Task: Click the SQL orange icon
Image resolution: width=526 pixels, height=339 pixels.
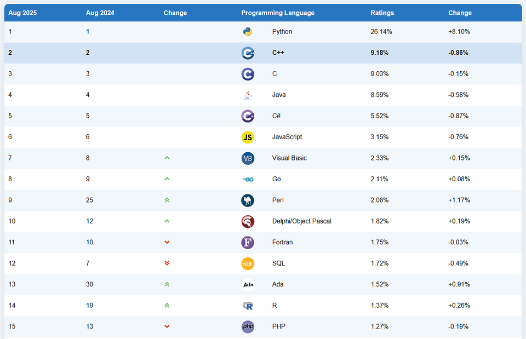Action: [x=248, y=263]
